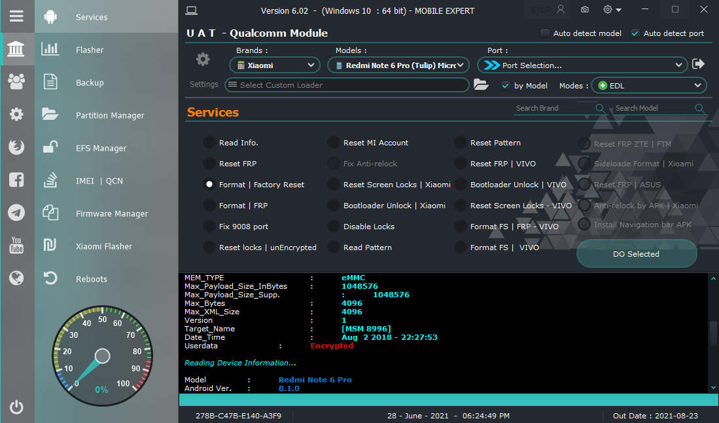Open the Facebook sidebar icon
Viewport: 719px width, 423px height.
(16, 180)
